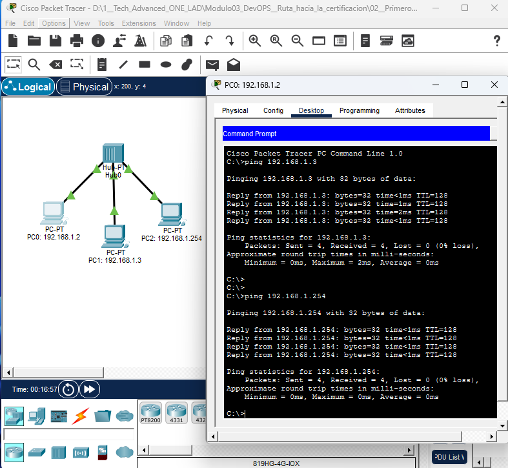Viewport: 508px width, 468px height.
Task: Click workspace horizontal scrollbar left arrow
Action: 8,372
